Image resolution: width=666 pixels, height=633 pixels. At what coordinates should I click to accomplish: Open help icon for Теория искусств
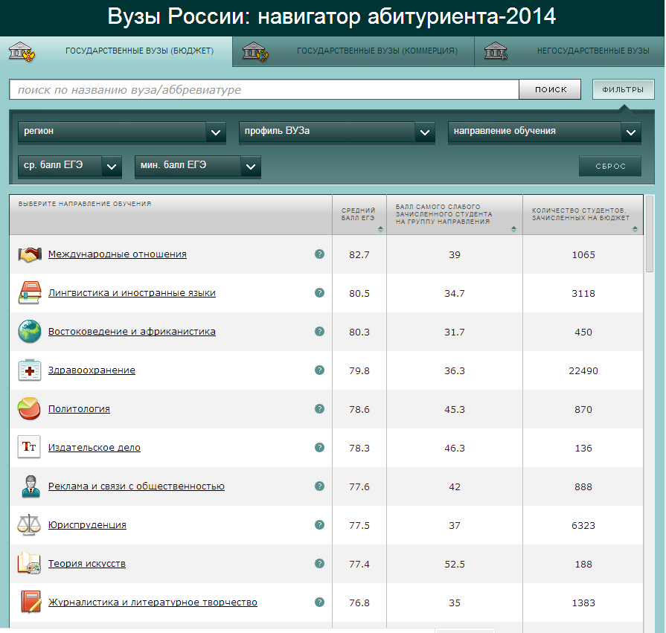click(x=319, y=563)
